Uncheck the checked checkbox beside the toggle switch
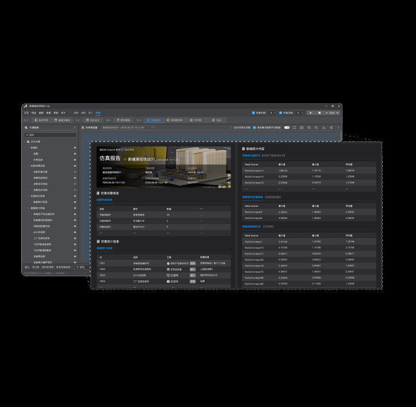416x407 pixels. click(x=255, y=128)
